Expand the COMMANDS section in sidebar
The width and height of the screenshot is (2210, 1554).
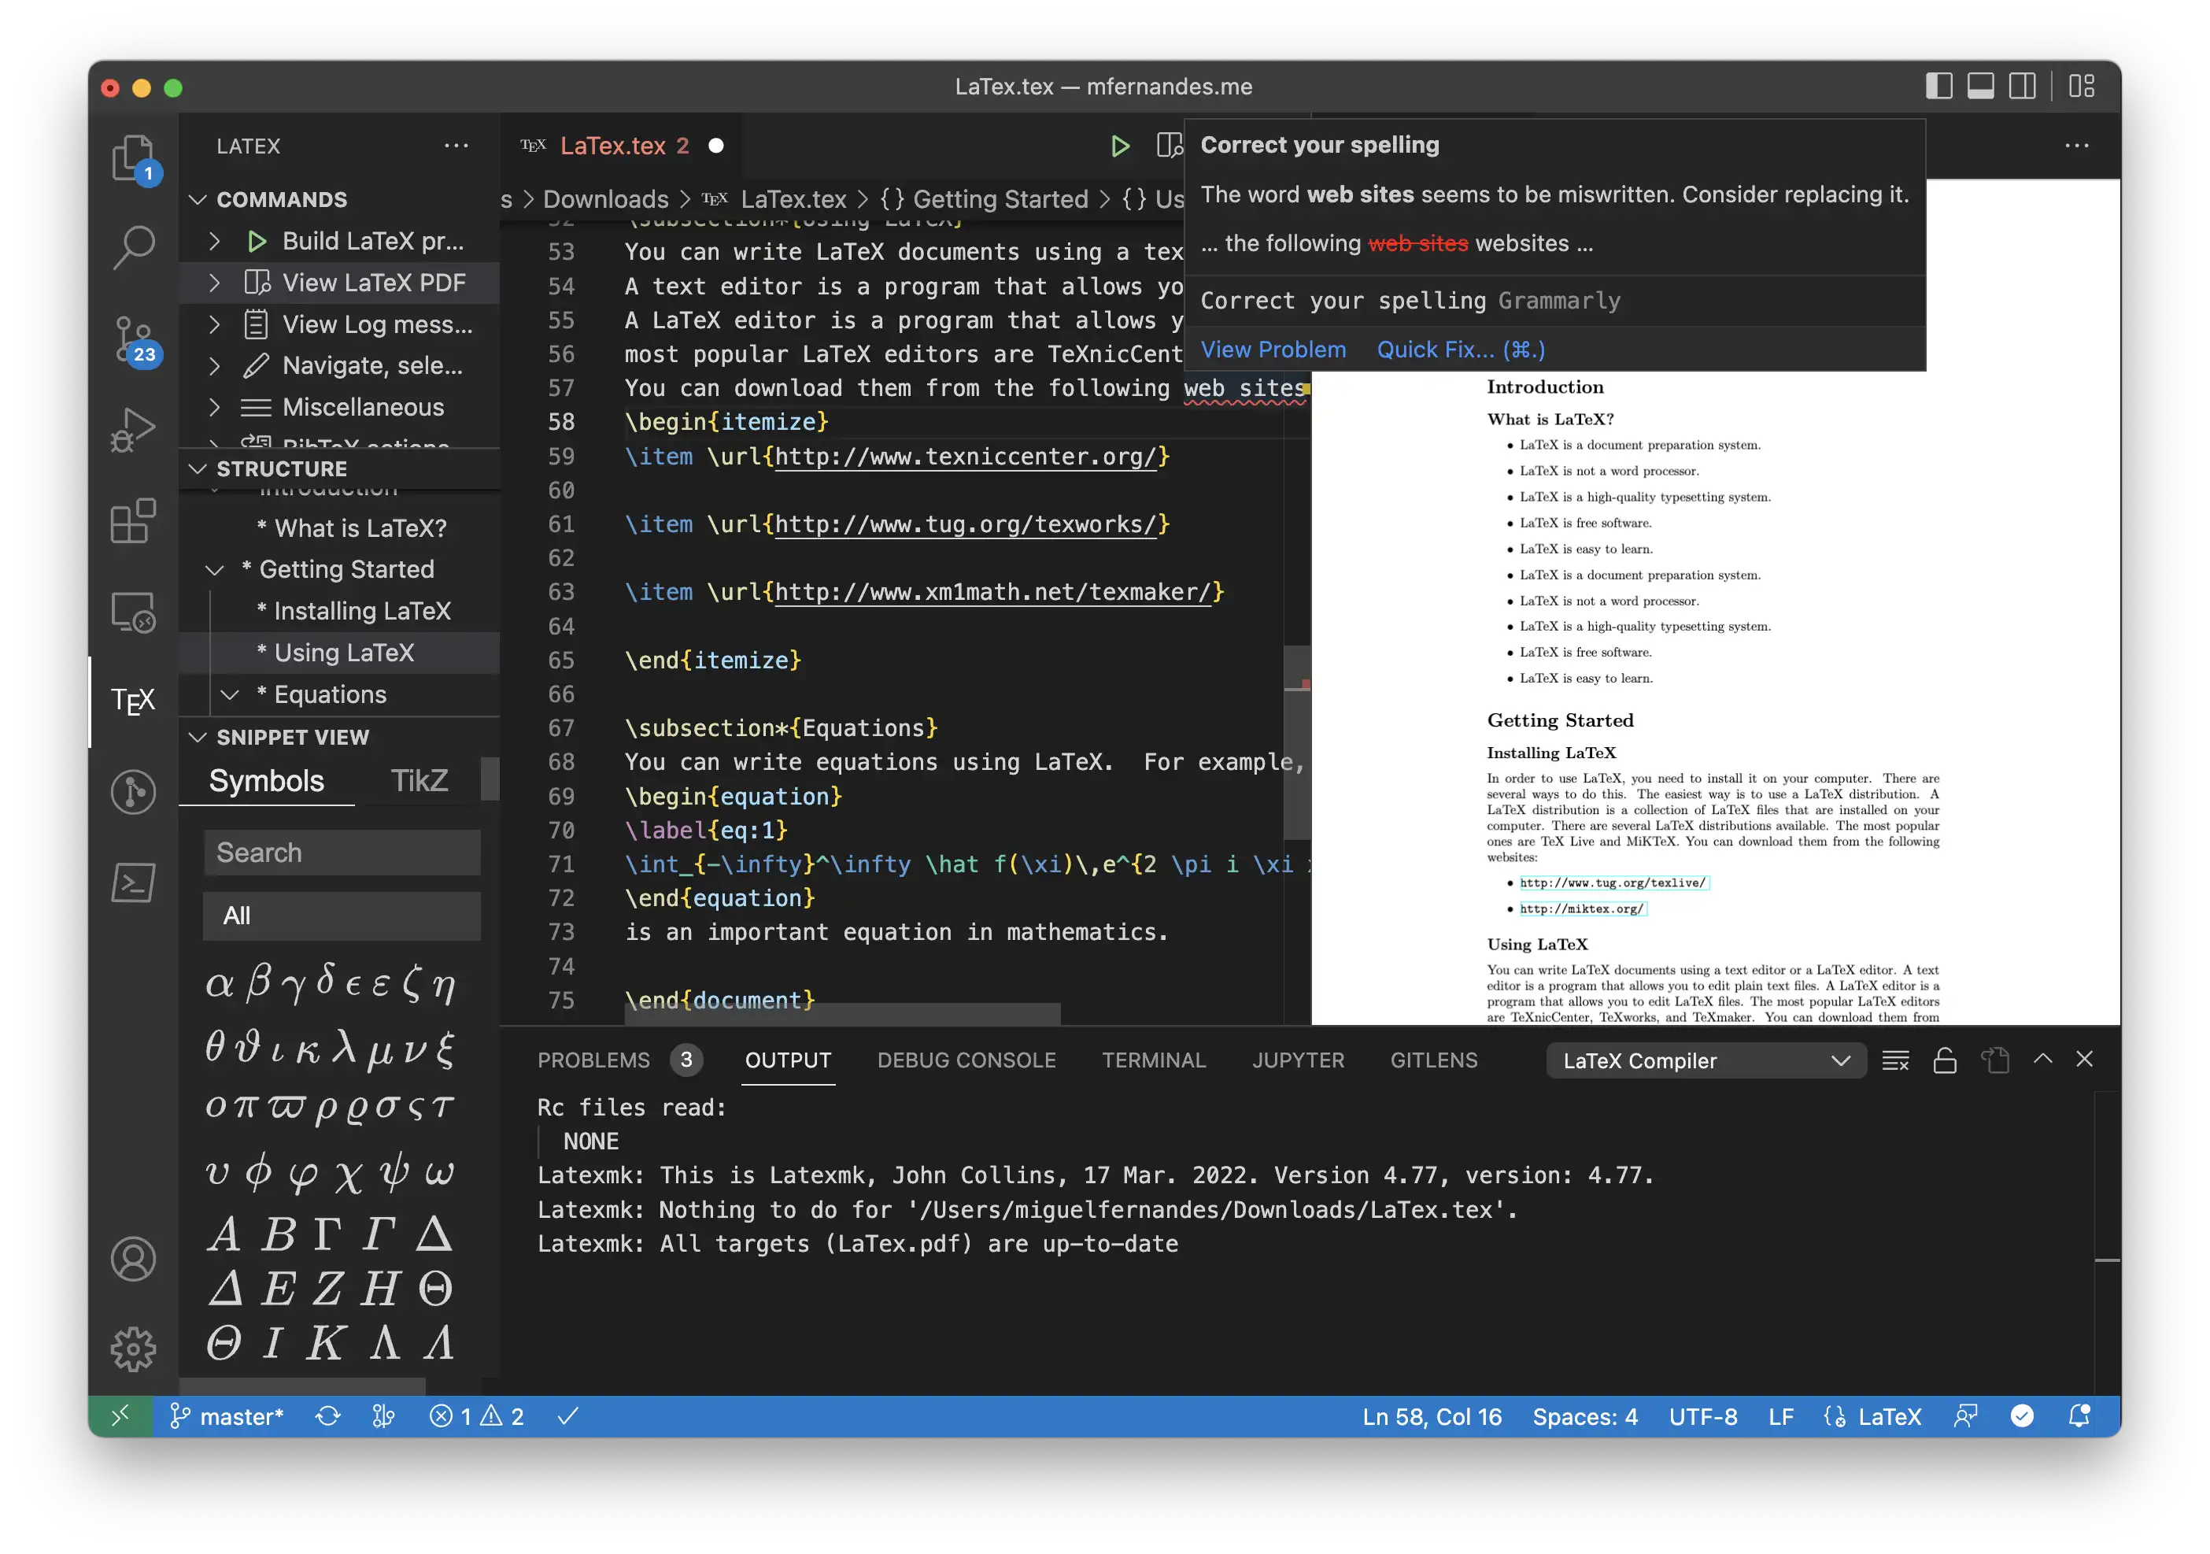(x=200, y=200)
